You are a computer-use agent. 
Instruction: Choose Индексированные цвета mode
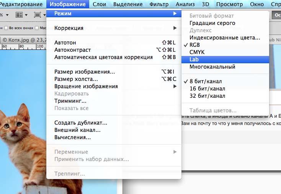point(225,38)
